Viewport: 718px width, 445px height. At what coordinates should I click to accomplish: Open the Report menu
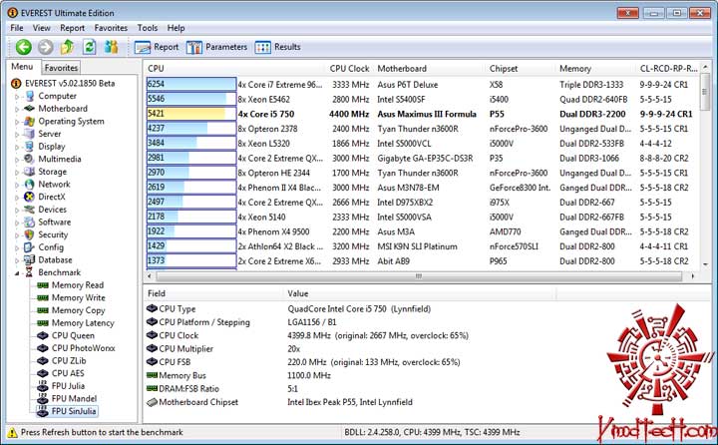(73, 28)
